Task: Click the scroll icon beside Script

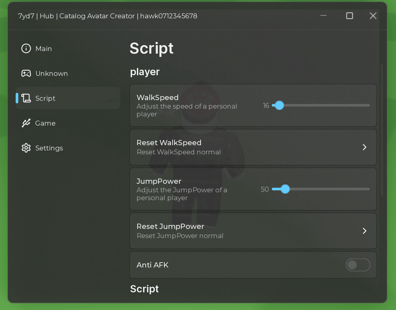Action: click(x=26, y=98)
